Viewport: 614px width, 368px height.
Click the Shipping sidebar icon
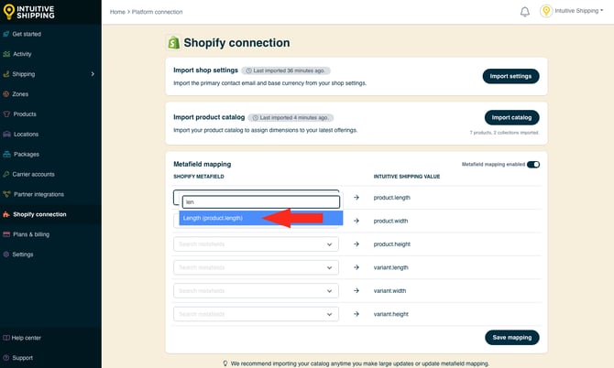pyautogui.click(x=5, y=74)
